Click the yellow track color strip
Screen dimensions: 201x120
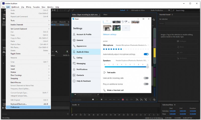pyautogui.click(x=155, y=53)
